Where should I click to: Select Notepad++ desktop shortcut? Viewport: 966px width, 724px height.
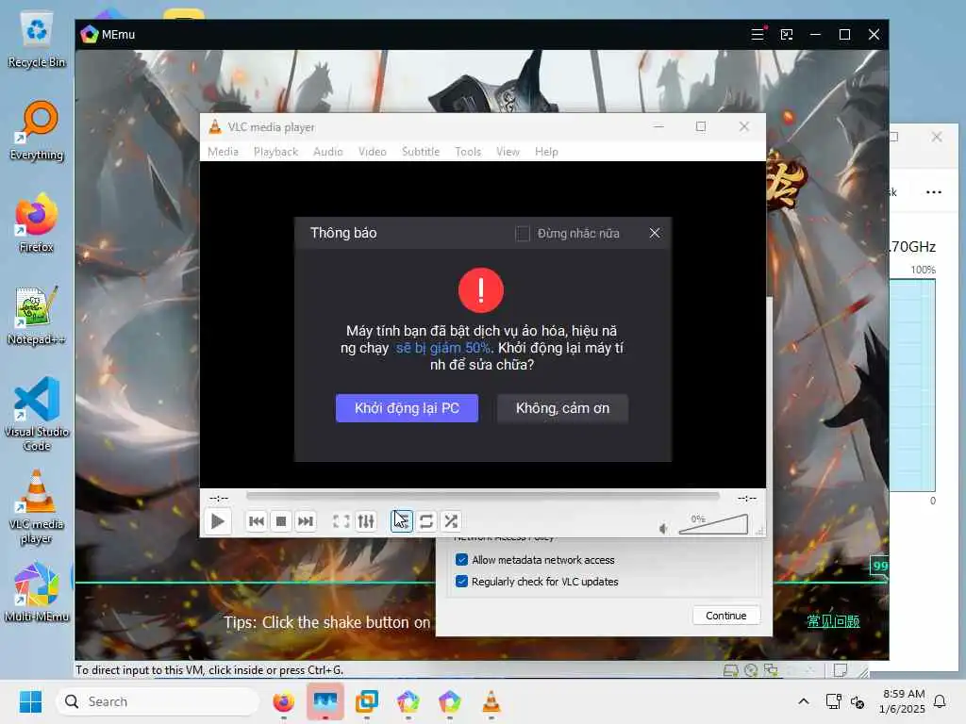(x=37, y=315)
